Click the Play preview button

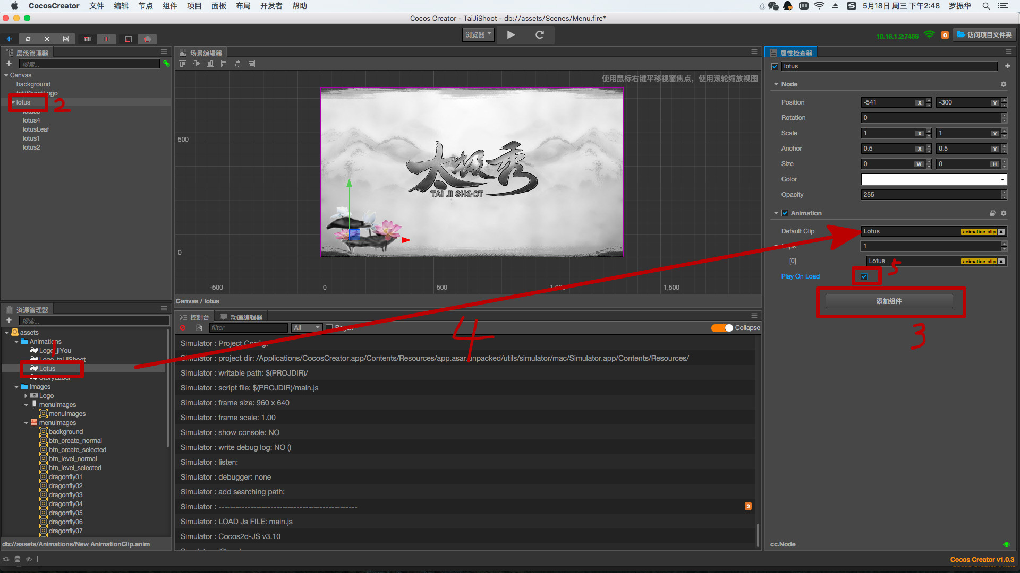pyautogui.click(x=511, y=35)
